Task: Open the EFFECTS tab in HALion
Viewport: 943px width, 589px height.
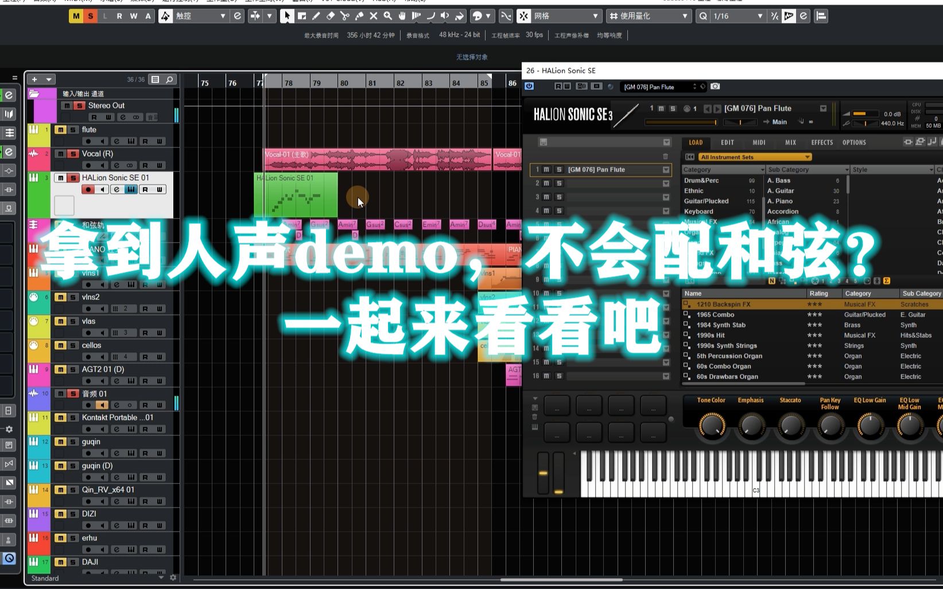Action: [x=822, y=142]
